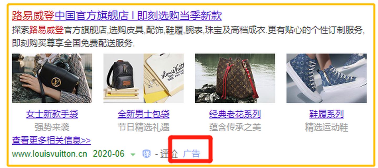The height and width of the screenshot is (168, 378).
Task: Open the 鞋履系列 link
Action: point(326,114)
